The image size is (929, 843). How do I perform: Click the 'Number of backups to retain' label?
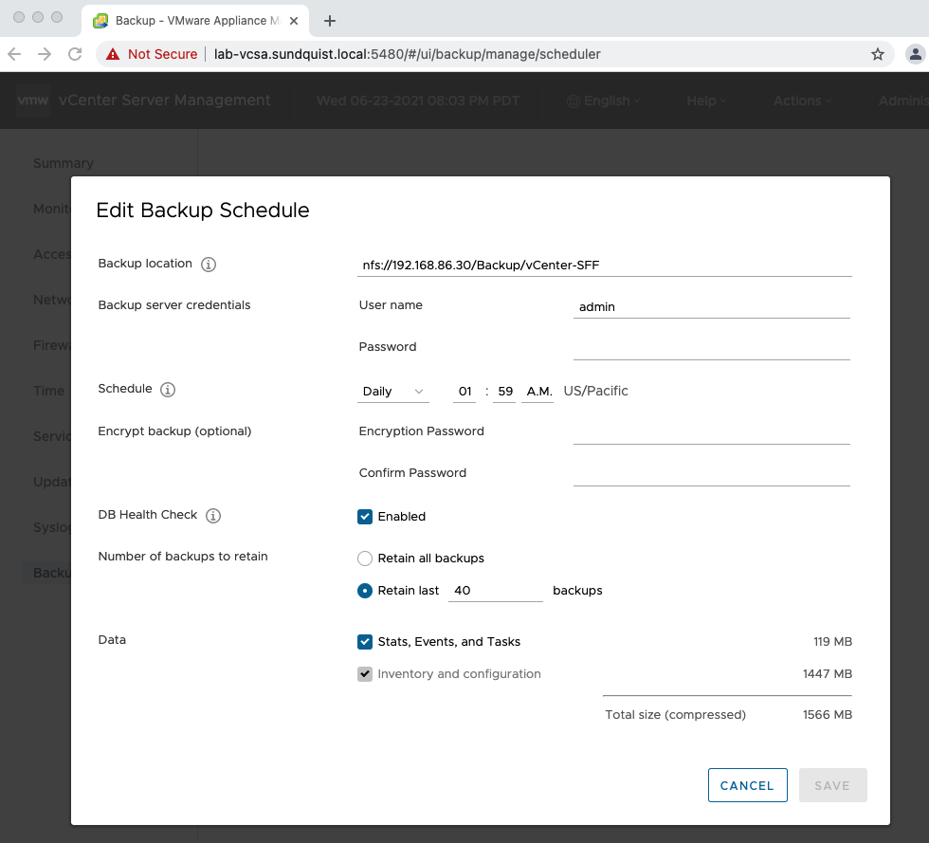(x=183, y=557)
